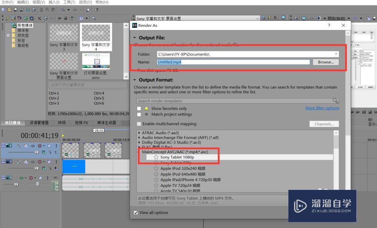The image size is (377, 228).
Task: Open the 编辑(E) menu
Action: click(x=23, y=2)
